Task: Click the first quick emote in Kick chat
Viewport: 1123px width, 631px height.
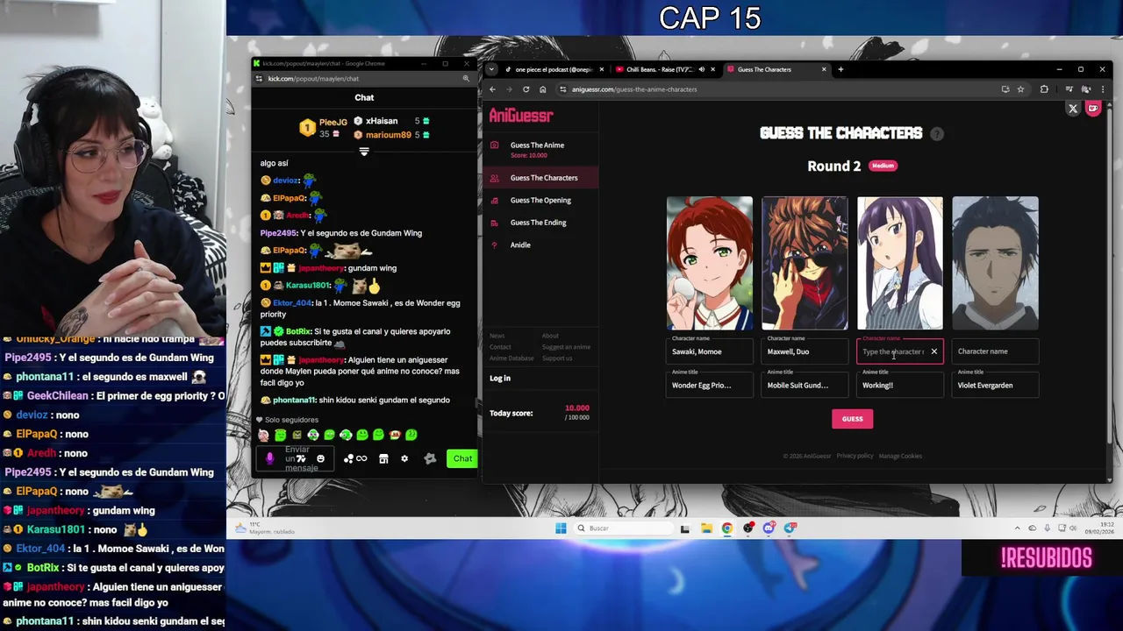Action: tap(263, 435)
